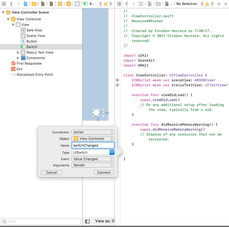Expand the Status Text View disclosure triangle
The width and height of the screenshot is (229, 227).
point(18,52)
